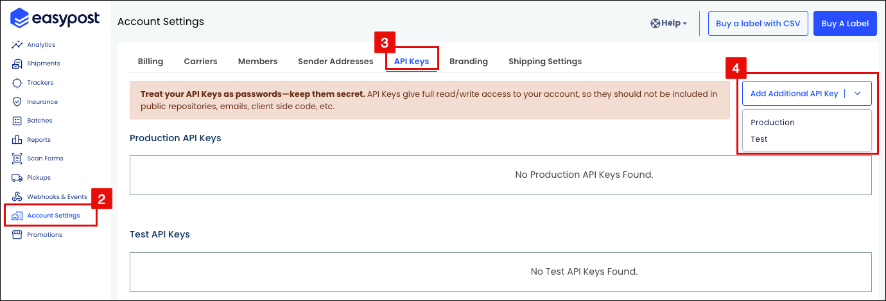The height and width of the screenshot is (301, 886).
Task: Click the Shipments sidebar icon
Action: tap(17, 64)
